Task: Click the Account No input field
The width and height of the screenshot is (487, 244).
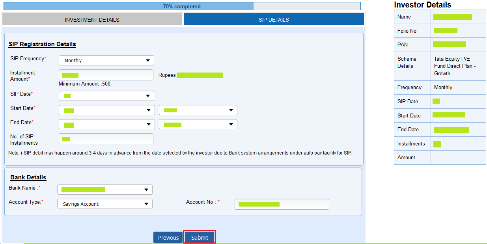Action: tap(281, 204)
